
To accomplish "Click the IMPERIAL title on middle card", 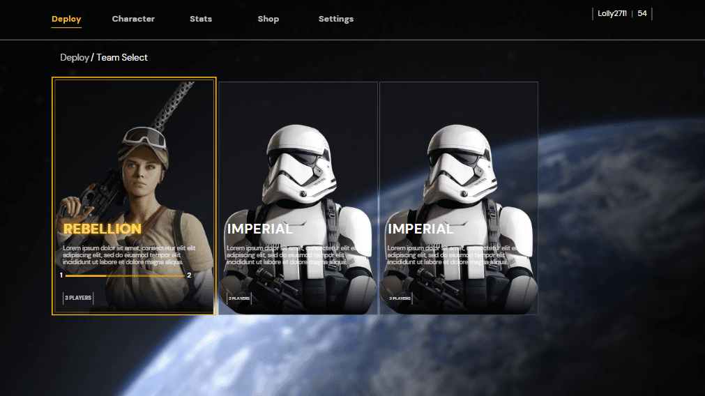I will pos(259,229).
